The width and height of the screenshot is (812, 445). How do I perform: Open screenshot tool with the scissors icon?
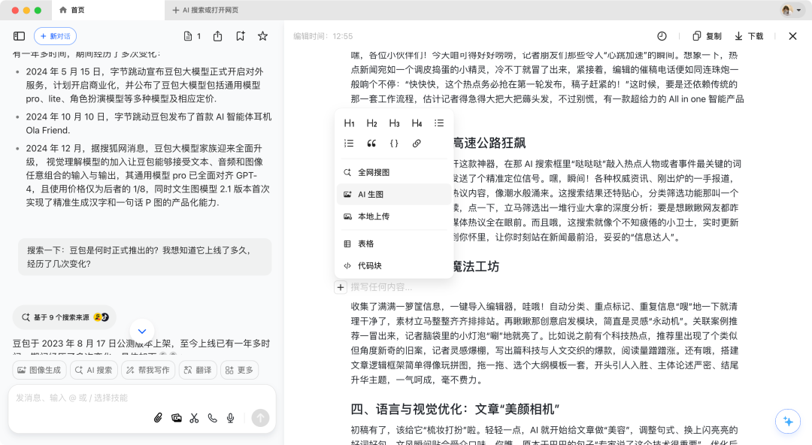[x=194, y=418]
